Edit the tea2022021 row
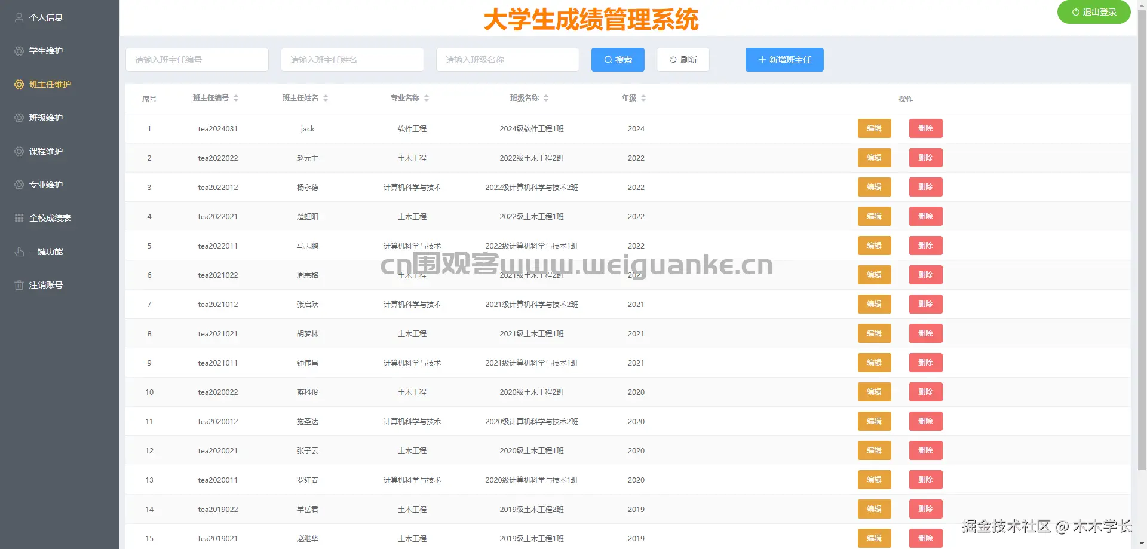The image size is (1147, 549). (874, 216)
